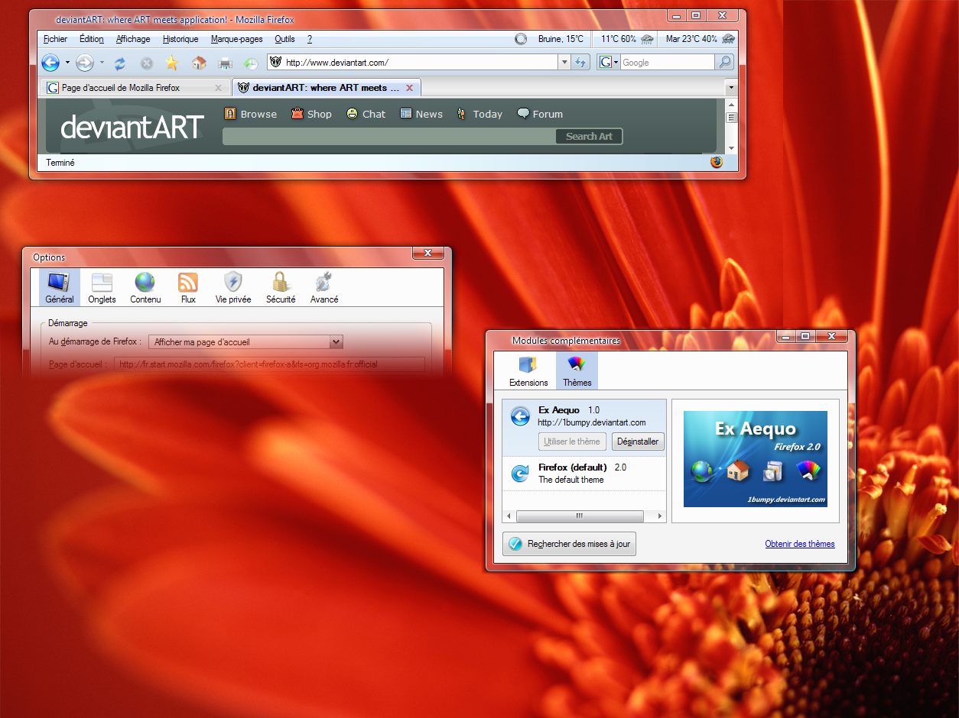Select the Firefox (default) theme entry

584,474
